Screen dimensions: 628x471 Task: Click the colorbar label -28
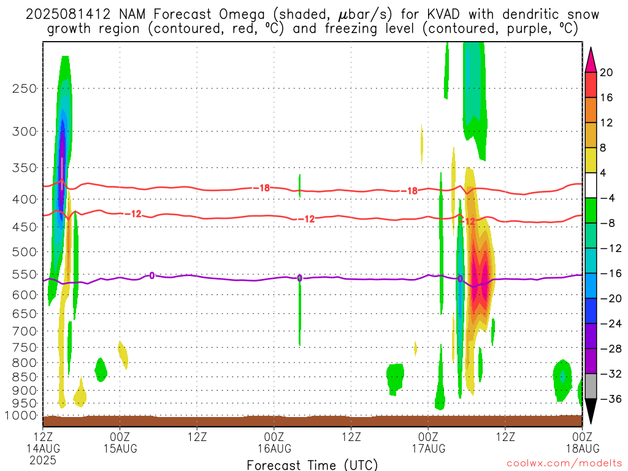tap(611, 349)
